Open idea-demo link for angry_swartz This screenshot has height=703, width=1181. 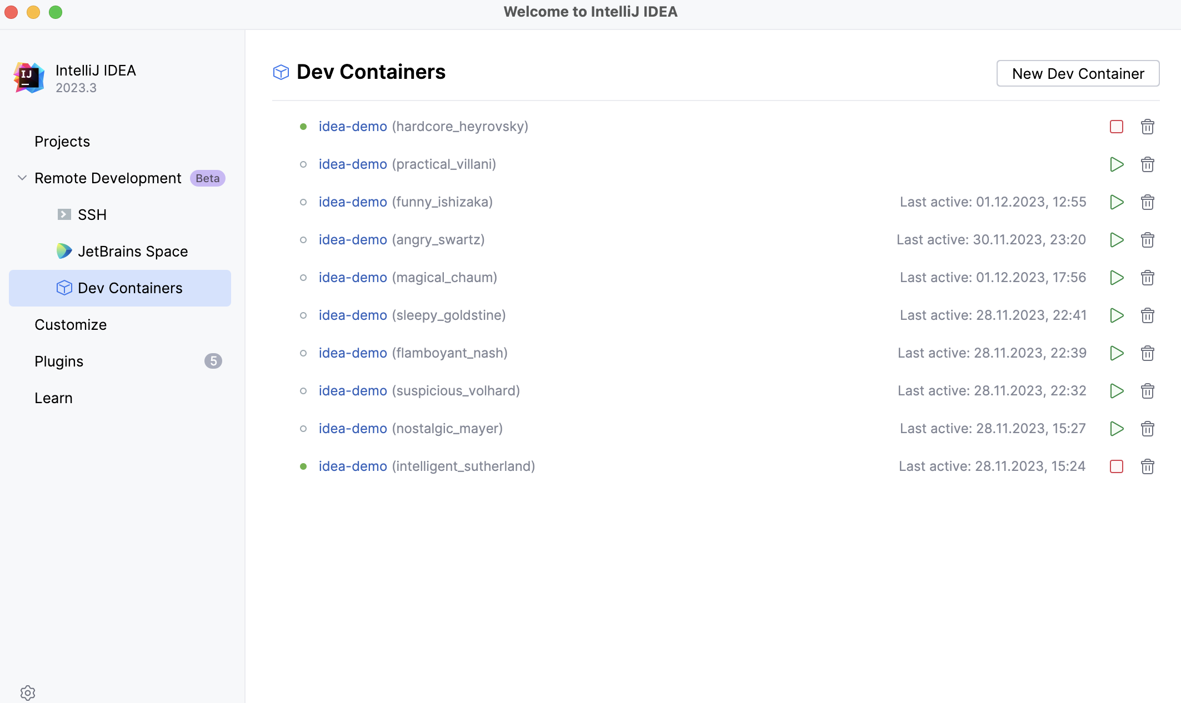[353, 240]
